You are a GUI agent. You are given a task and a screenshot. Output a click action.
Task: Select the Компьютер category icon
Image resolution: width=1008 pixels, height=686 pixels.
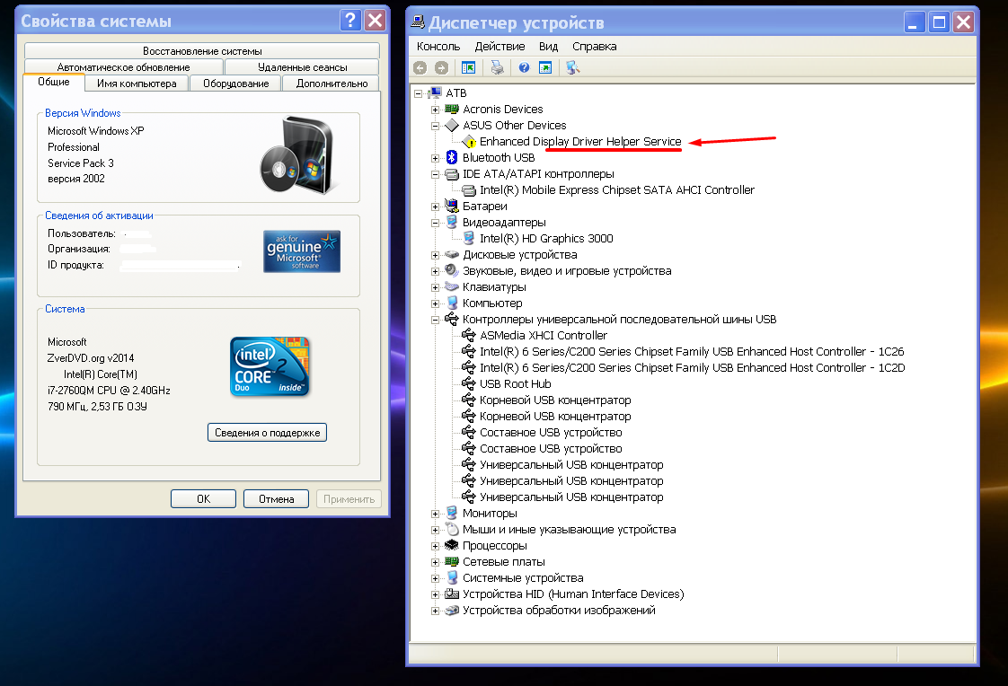452,303
